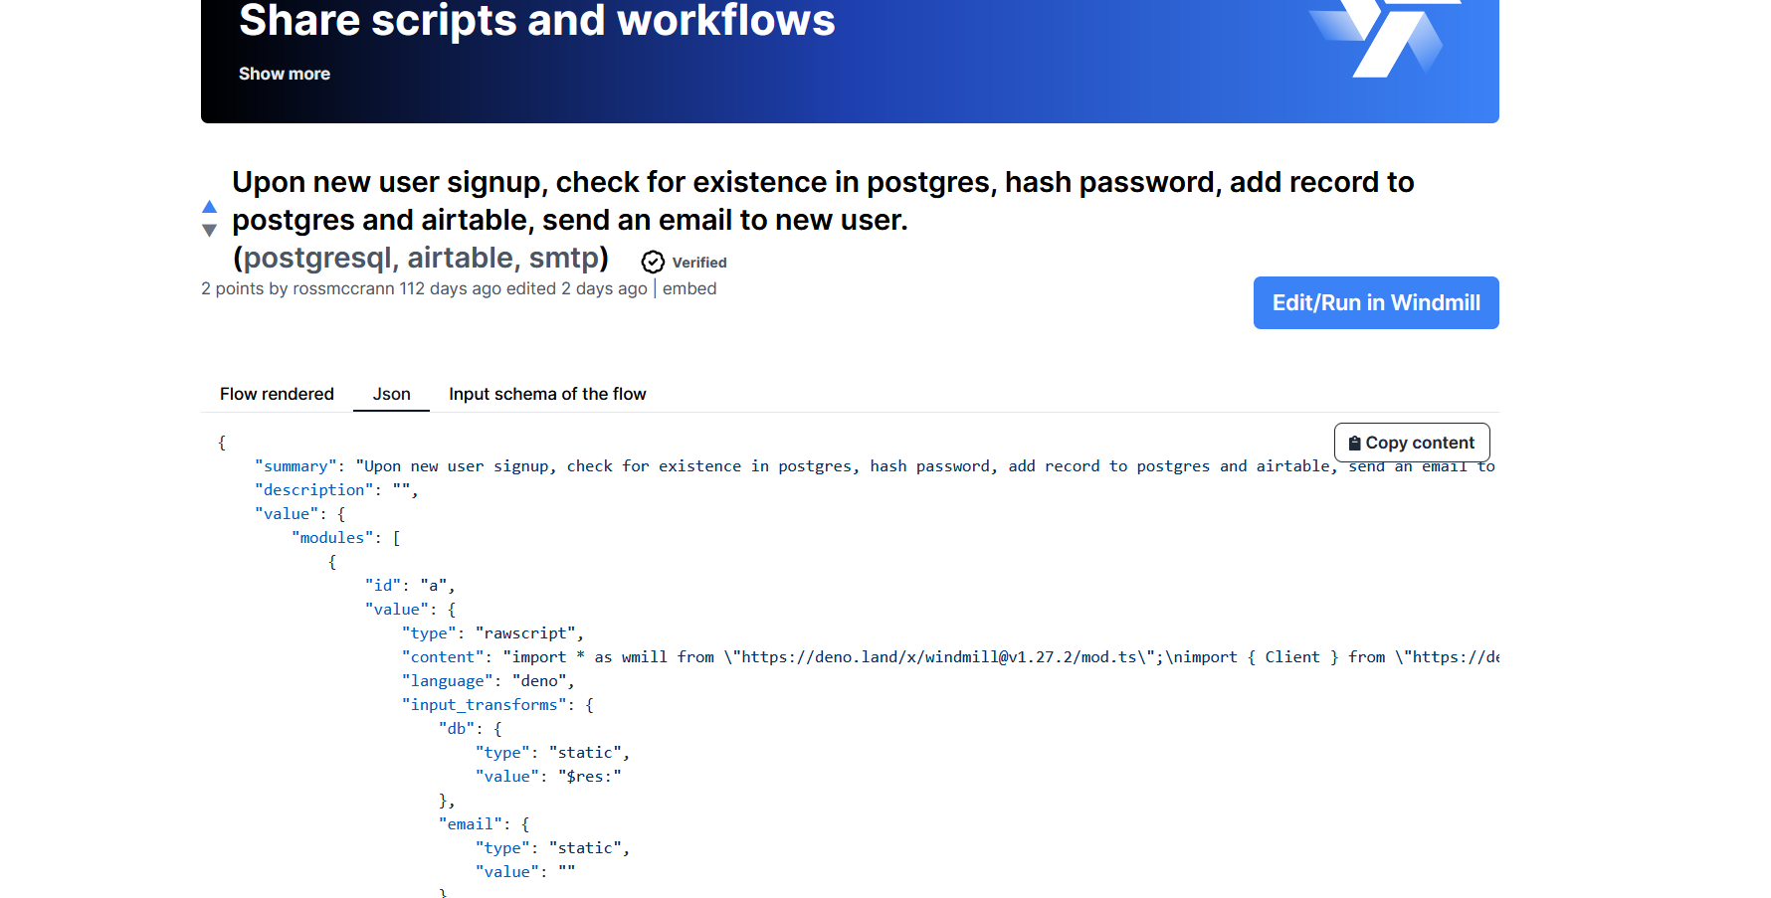
Task: Click the "Share scripts and workflows" heading
Action: (x=537, y=21)
